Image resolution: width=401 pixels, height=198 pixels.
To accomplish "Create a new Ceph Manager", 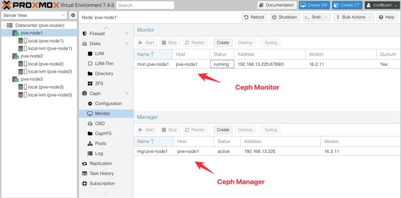I will point(223,130).
